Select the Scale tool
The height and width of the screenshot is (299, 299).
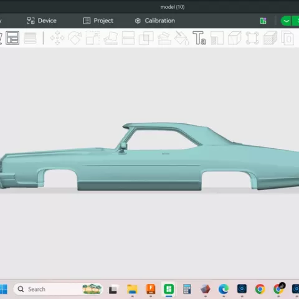point(93,38)
